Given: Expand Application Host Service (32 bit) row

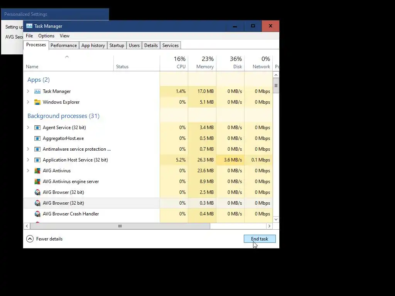Looking at the screenshot, I should coord(28,160).
